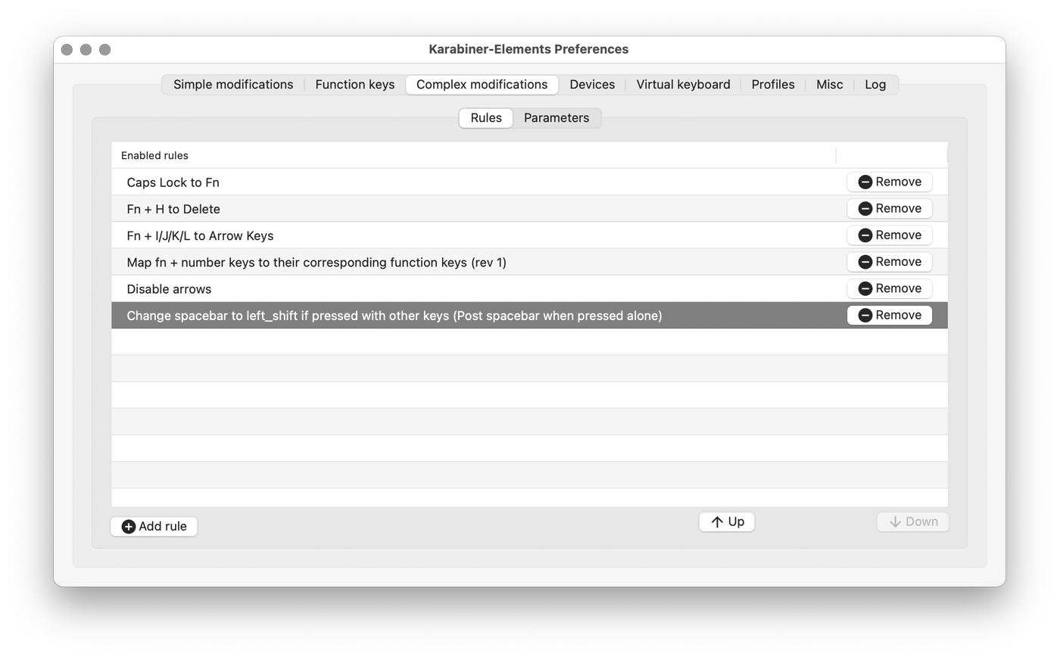The image size is (1060, 657).
Task: Open the Log tab
Action: [x=875, y=85]
